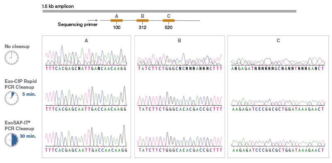Select orange region C on amplicon map

coord(169,21)
